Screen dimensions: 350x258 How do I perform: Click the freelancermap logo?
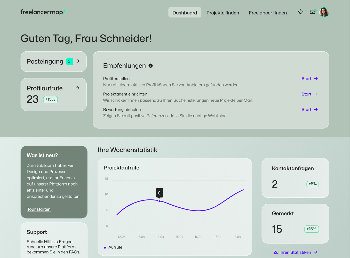pos(43,12)
